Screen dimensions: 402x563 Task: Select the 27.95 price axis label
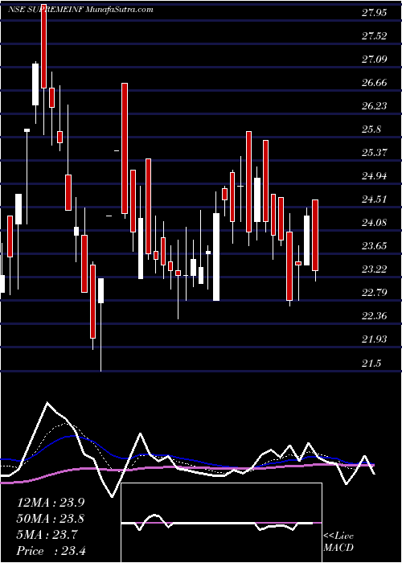coord(375,13)
